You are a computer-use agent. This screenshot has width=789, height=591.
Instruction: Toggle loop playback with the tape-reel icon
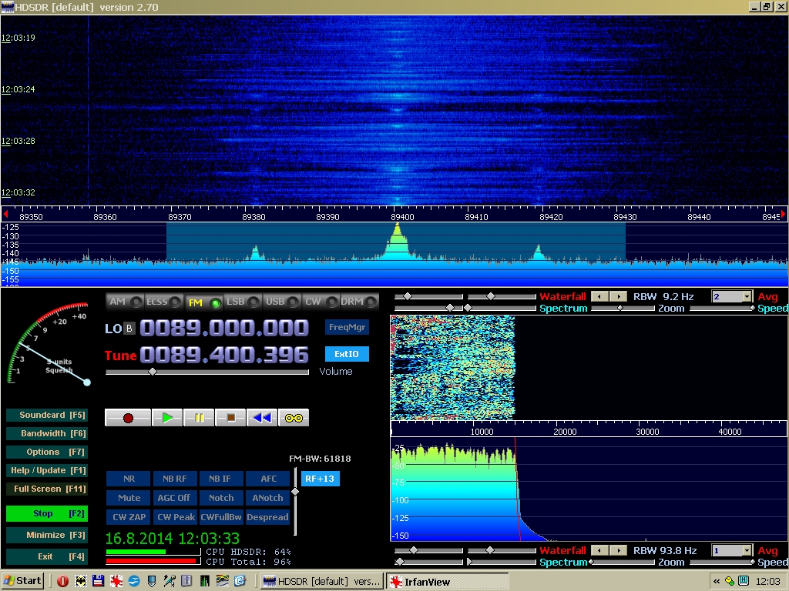[x=294, y=418]
